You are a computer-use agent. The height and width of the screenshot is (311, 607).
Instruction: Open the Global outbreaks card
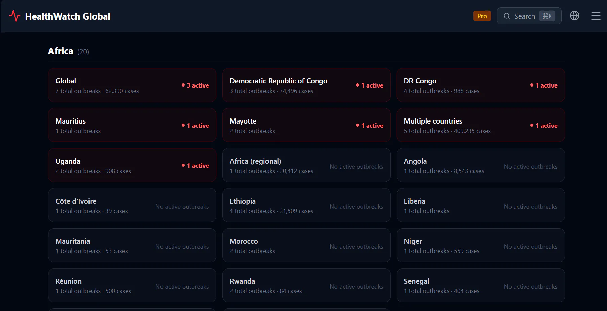tap(132, 85)
